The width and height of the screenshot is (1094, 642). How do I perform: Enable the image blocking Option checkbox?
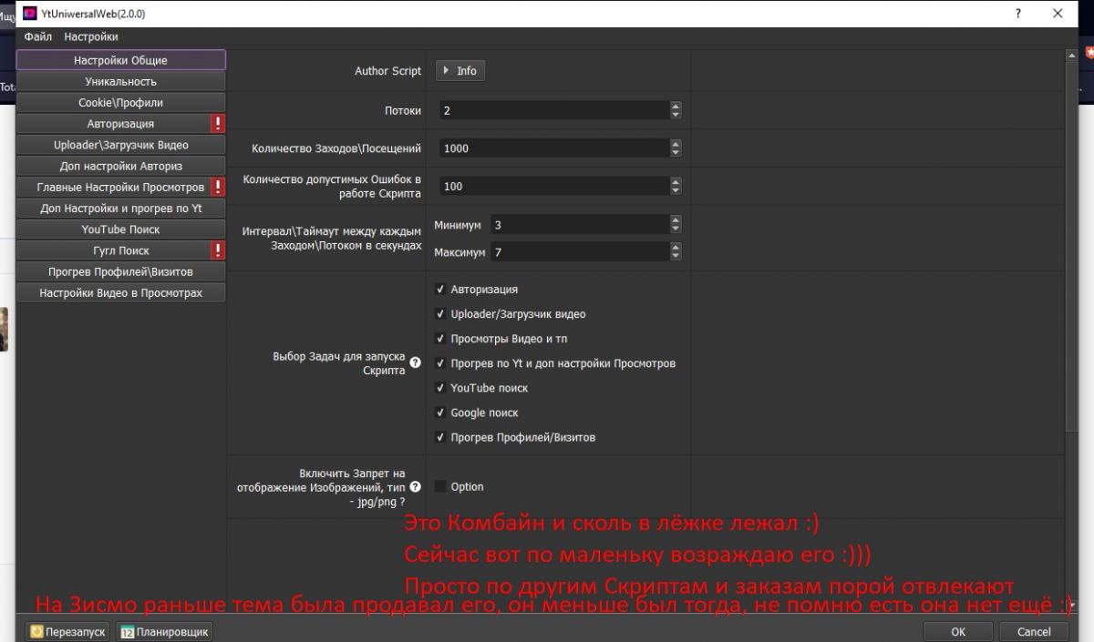(x=440, y=487)
